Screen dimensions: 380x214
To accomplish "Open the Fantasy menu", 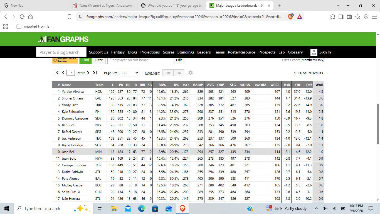I will click(x=118, y=52).
